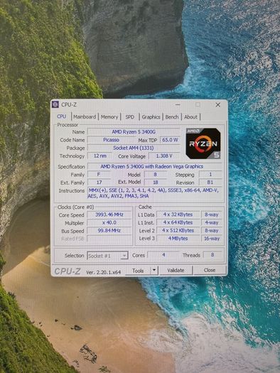Click the L1 Inst. value 4 x 64 KBytes

[178, 222]
